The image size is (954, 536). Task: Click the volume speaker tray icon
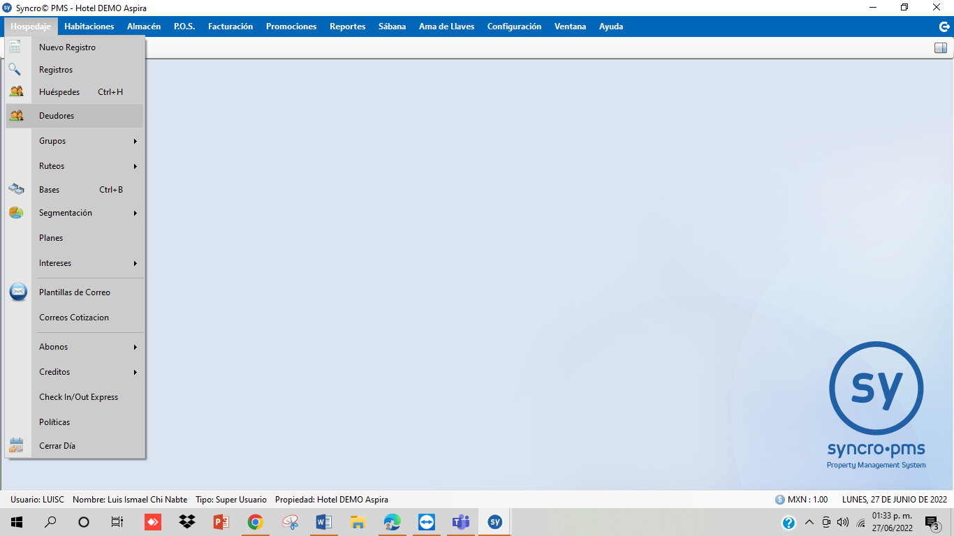pos(843,522)
